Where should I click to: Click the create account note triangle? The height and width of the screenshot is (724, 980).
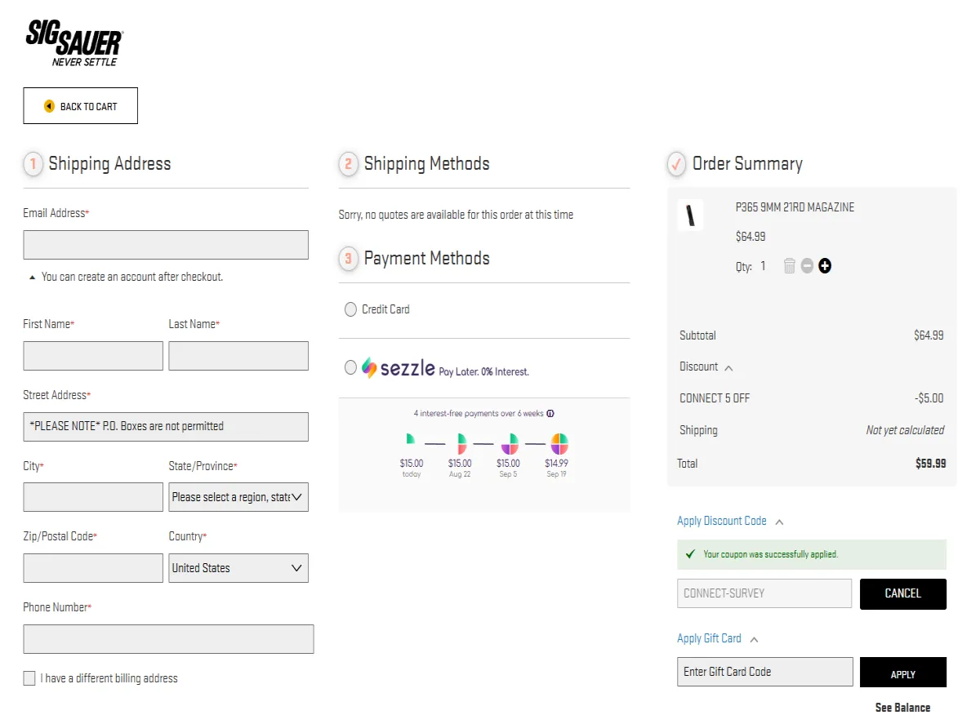pos(32,278)
